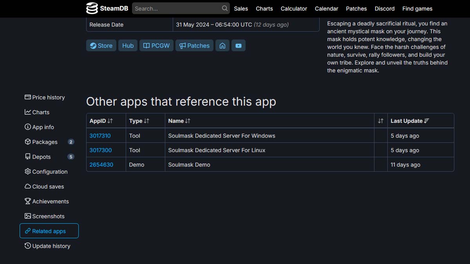Click the Screenshots sidebar icon
Image resolution: width=470 pixels, height=264 pixels.
click(x=27, y=216)
